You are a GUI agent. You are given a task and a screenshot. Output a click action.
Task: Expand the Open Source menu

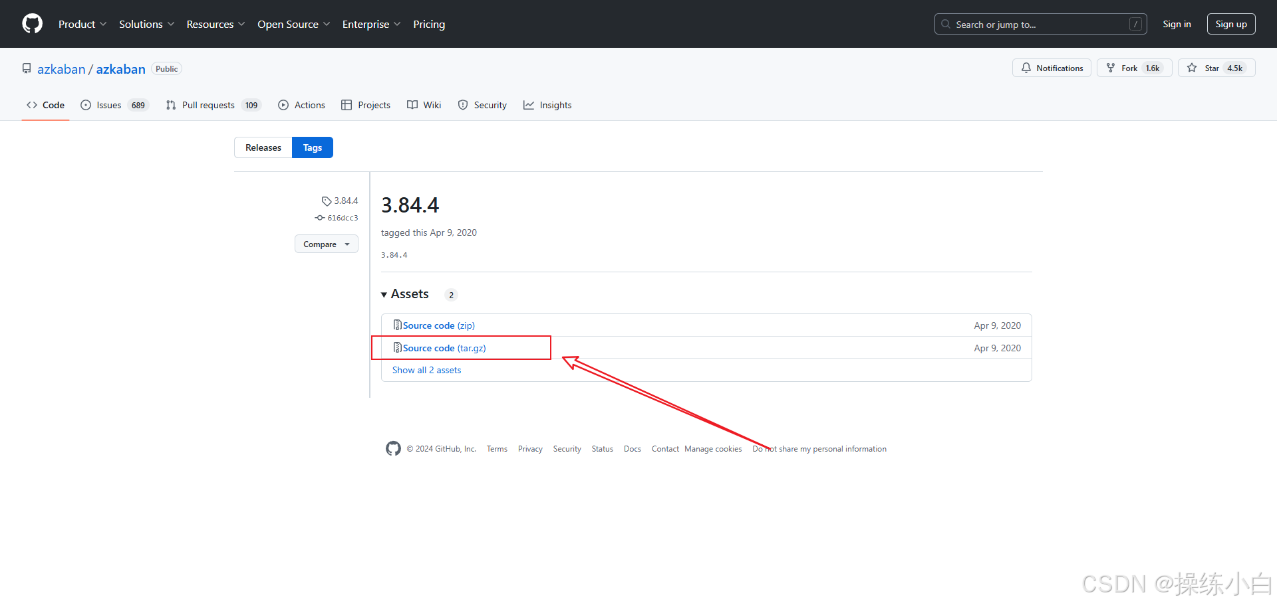tap(293, 24)
